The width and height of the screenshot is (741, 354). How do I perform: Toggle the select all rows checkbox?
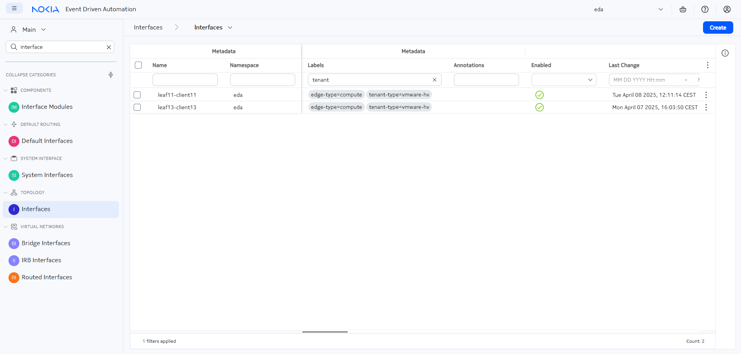pyautogui.click(x=138, y=65)
